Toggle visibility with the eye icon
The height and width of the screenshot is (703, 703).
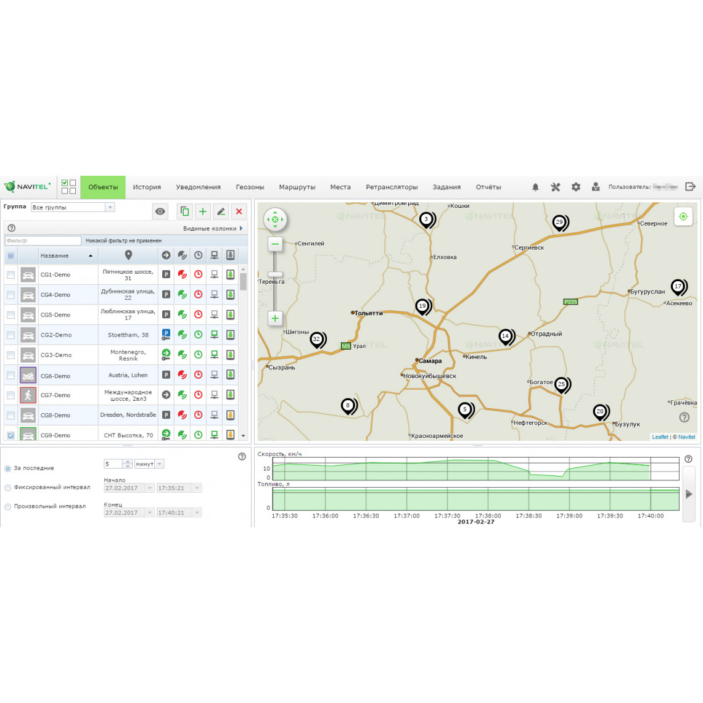[x=160, y=211]
